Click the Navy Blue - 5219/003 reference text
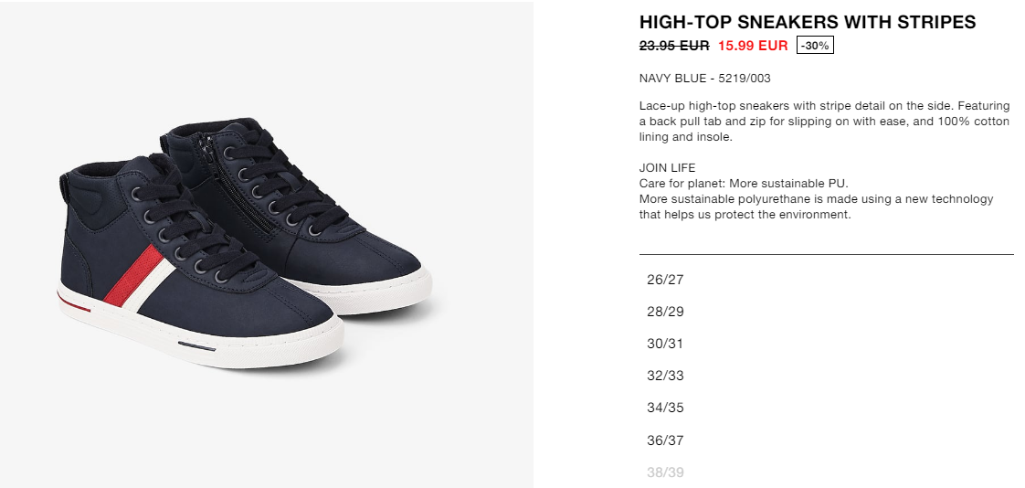1025x488 pixels. [704, 79]
